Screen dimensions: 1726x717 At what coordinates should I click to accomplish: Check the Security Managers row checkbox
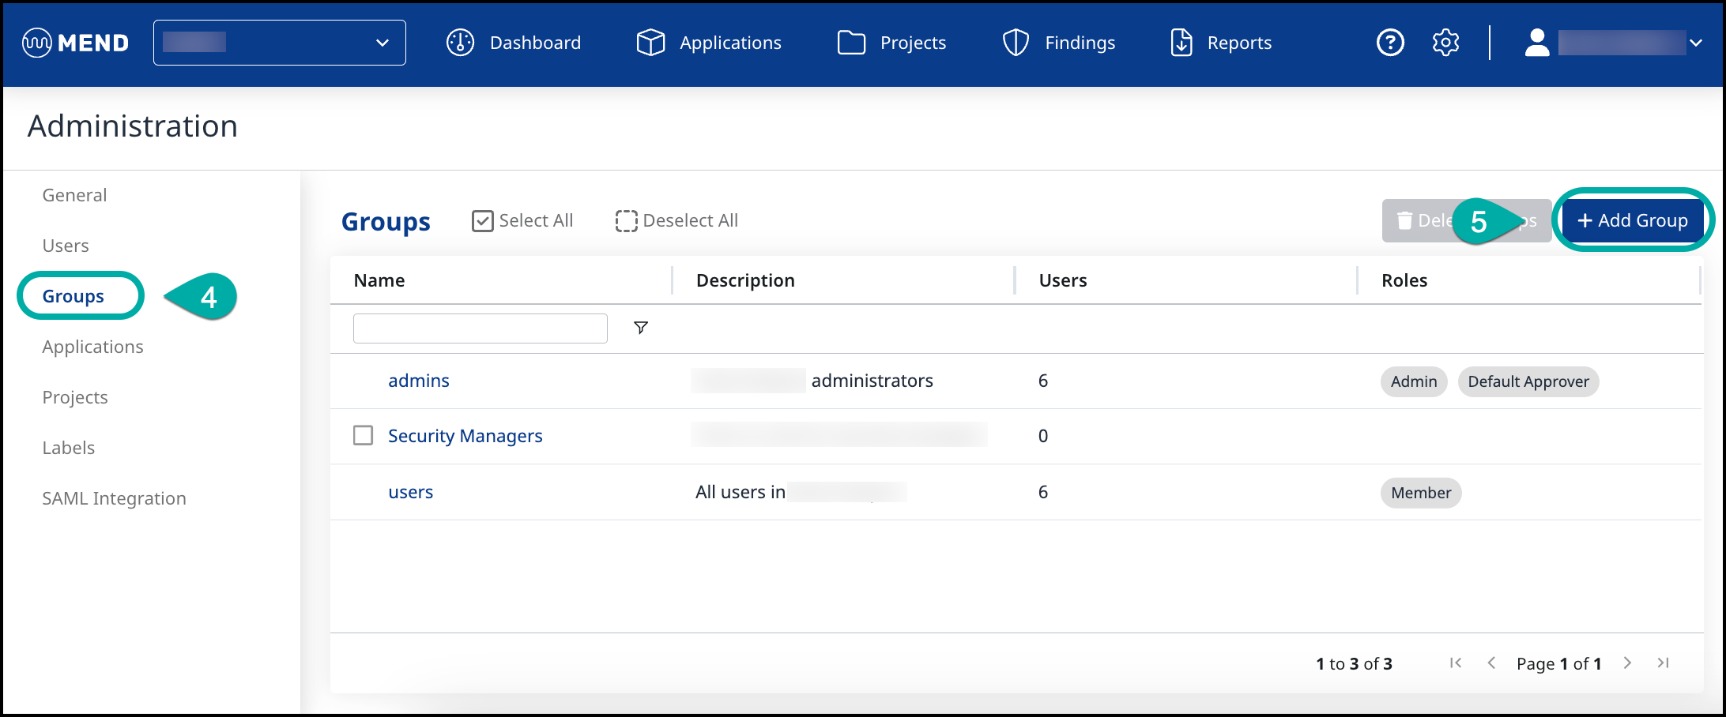tap(363, 436)
